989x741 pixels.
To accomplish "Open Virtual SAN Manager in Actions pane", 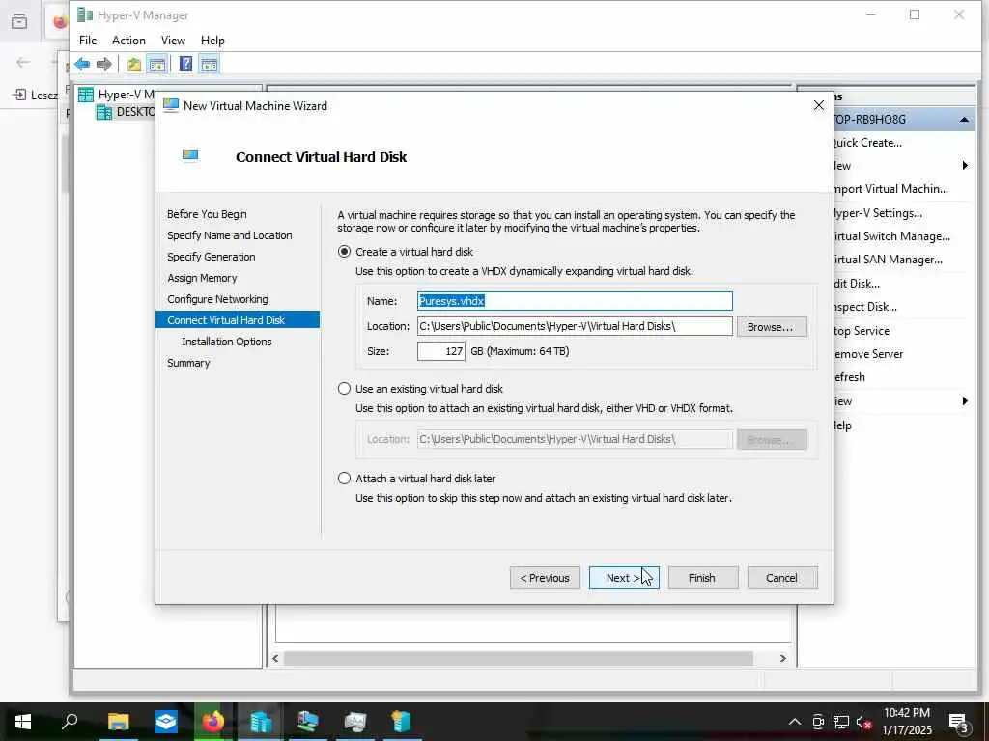I will [x=889, y=260].
